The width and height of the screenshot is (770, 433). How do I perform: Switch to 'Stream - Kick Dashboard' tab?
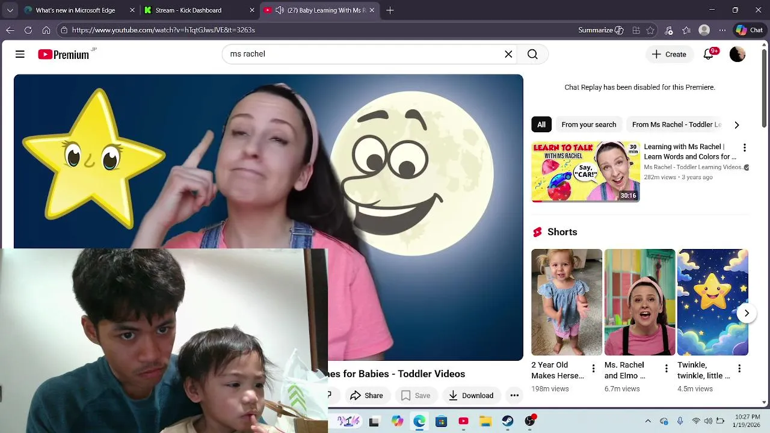click(x=199, y=10)
